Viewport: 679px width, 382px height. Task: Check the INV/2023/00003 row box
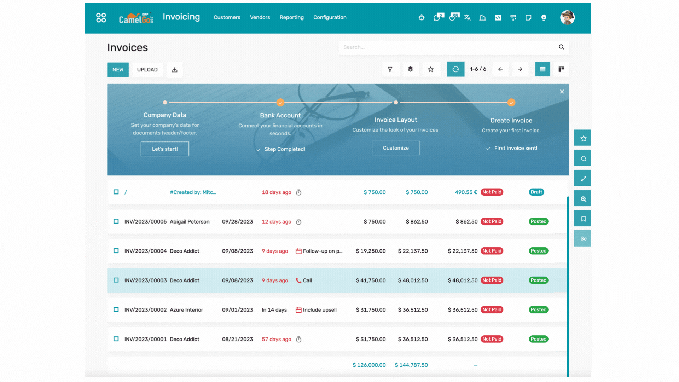116,280
